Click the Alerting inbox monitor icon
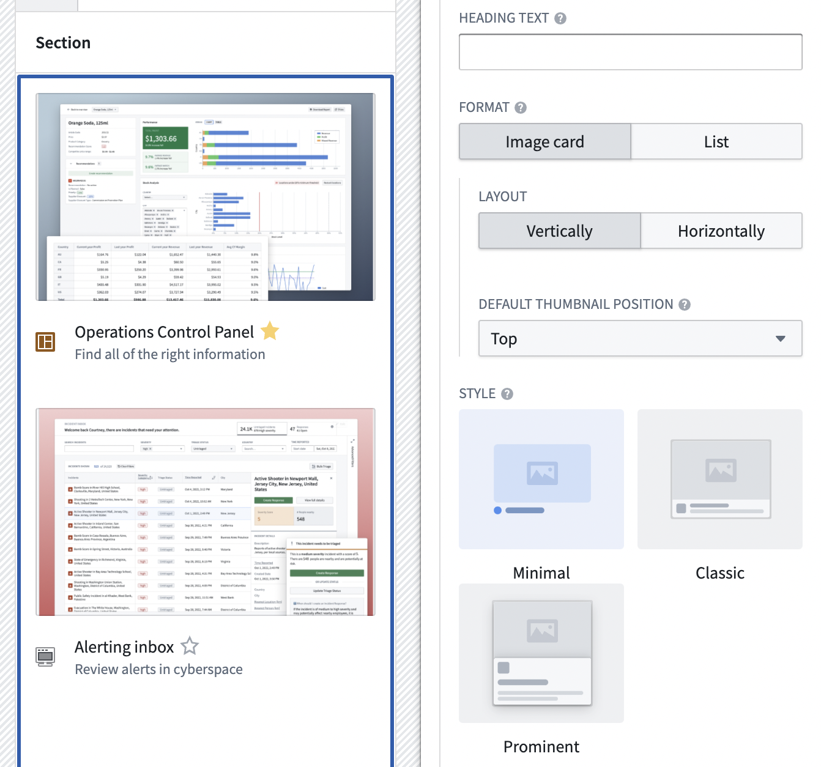Screen dimensions: 821x767 pyautogui.click(x=45, y=656)
